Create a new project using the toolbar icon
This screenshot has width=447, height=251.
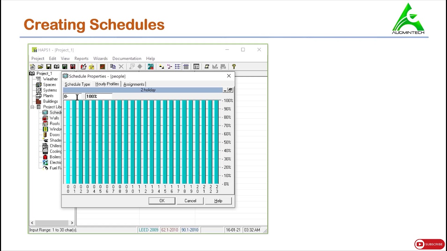point(33,67)
